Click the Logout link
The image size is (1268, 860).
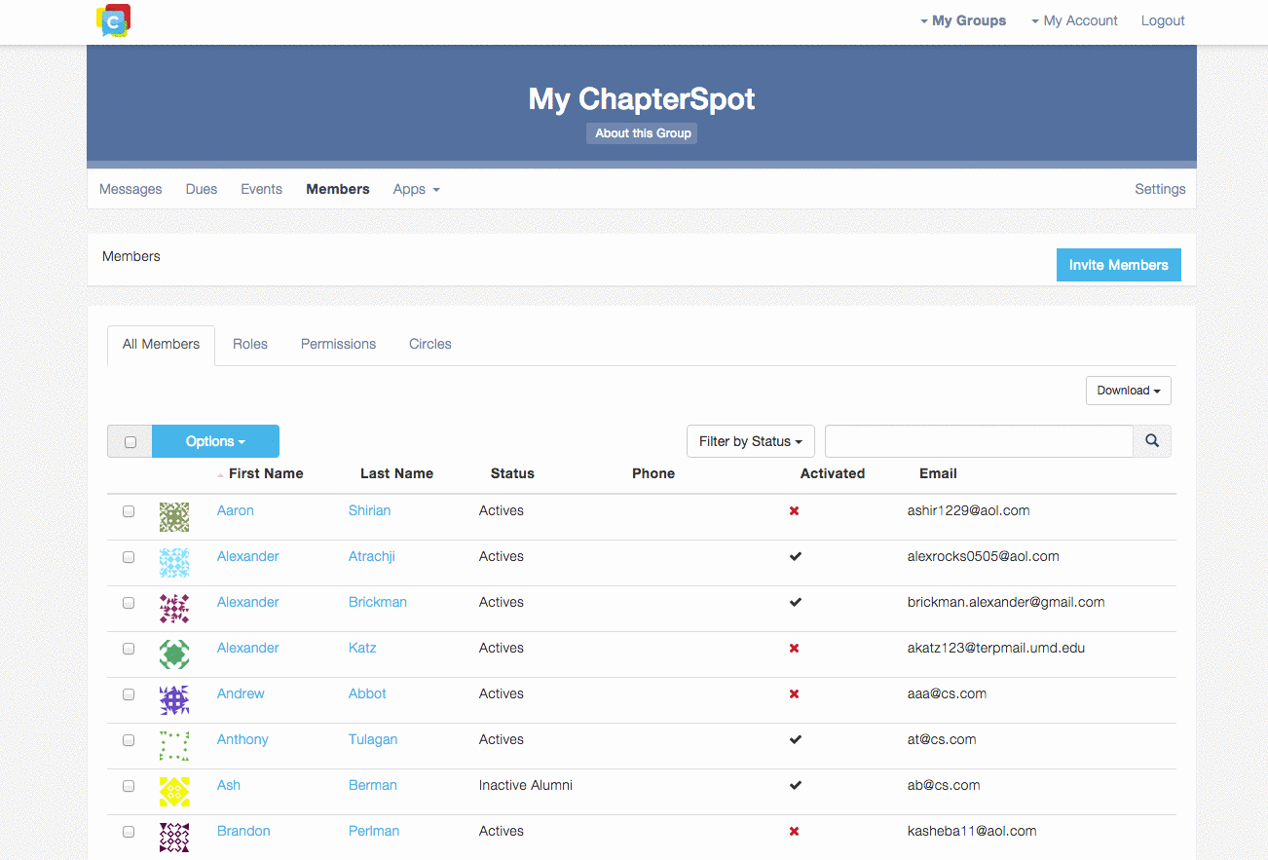1163,20
